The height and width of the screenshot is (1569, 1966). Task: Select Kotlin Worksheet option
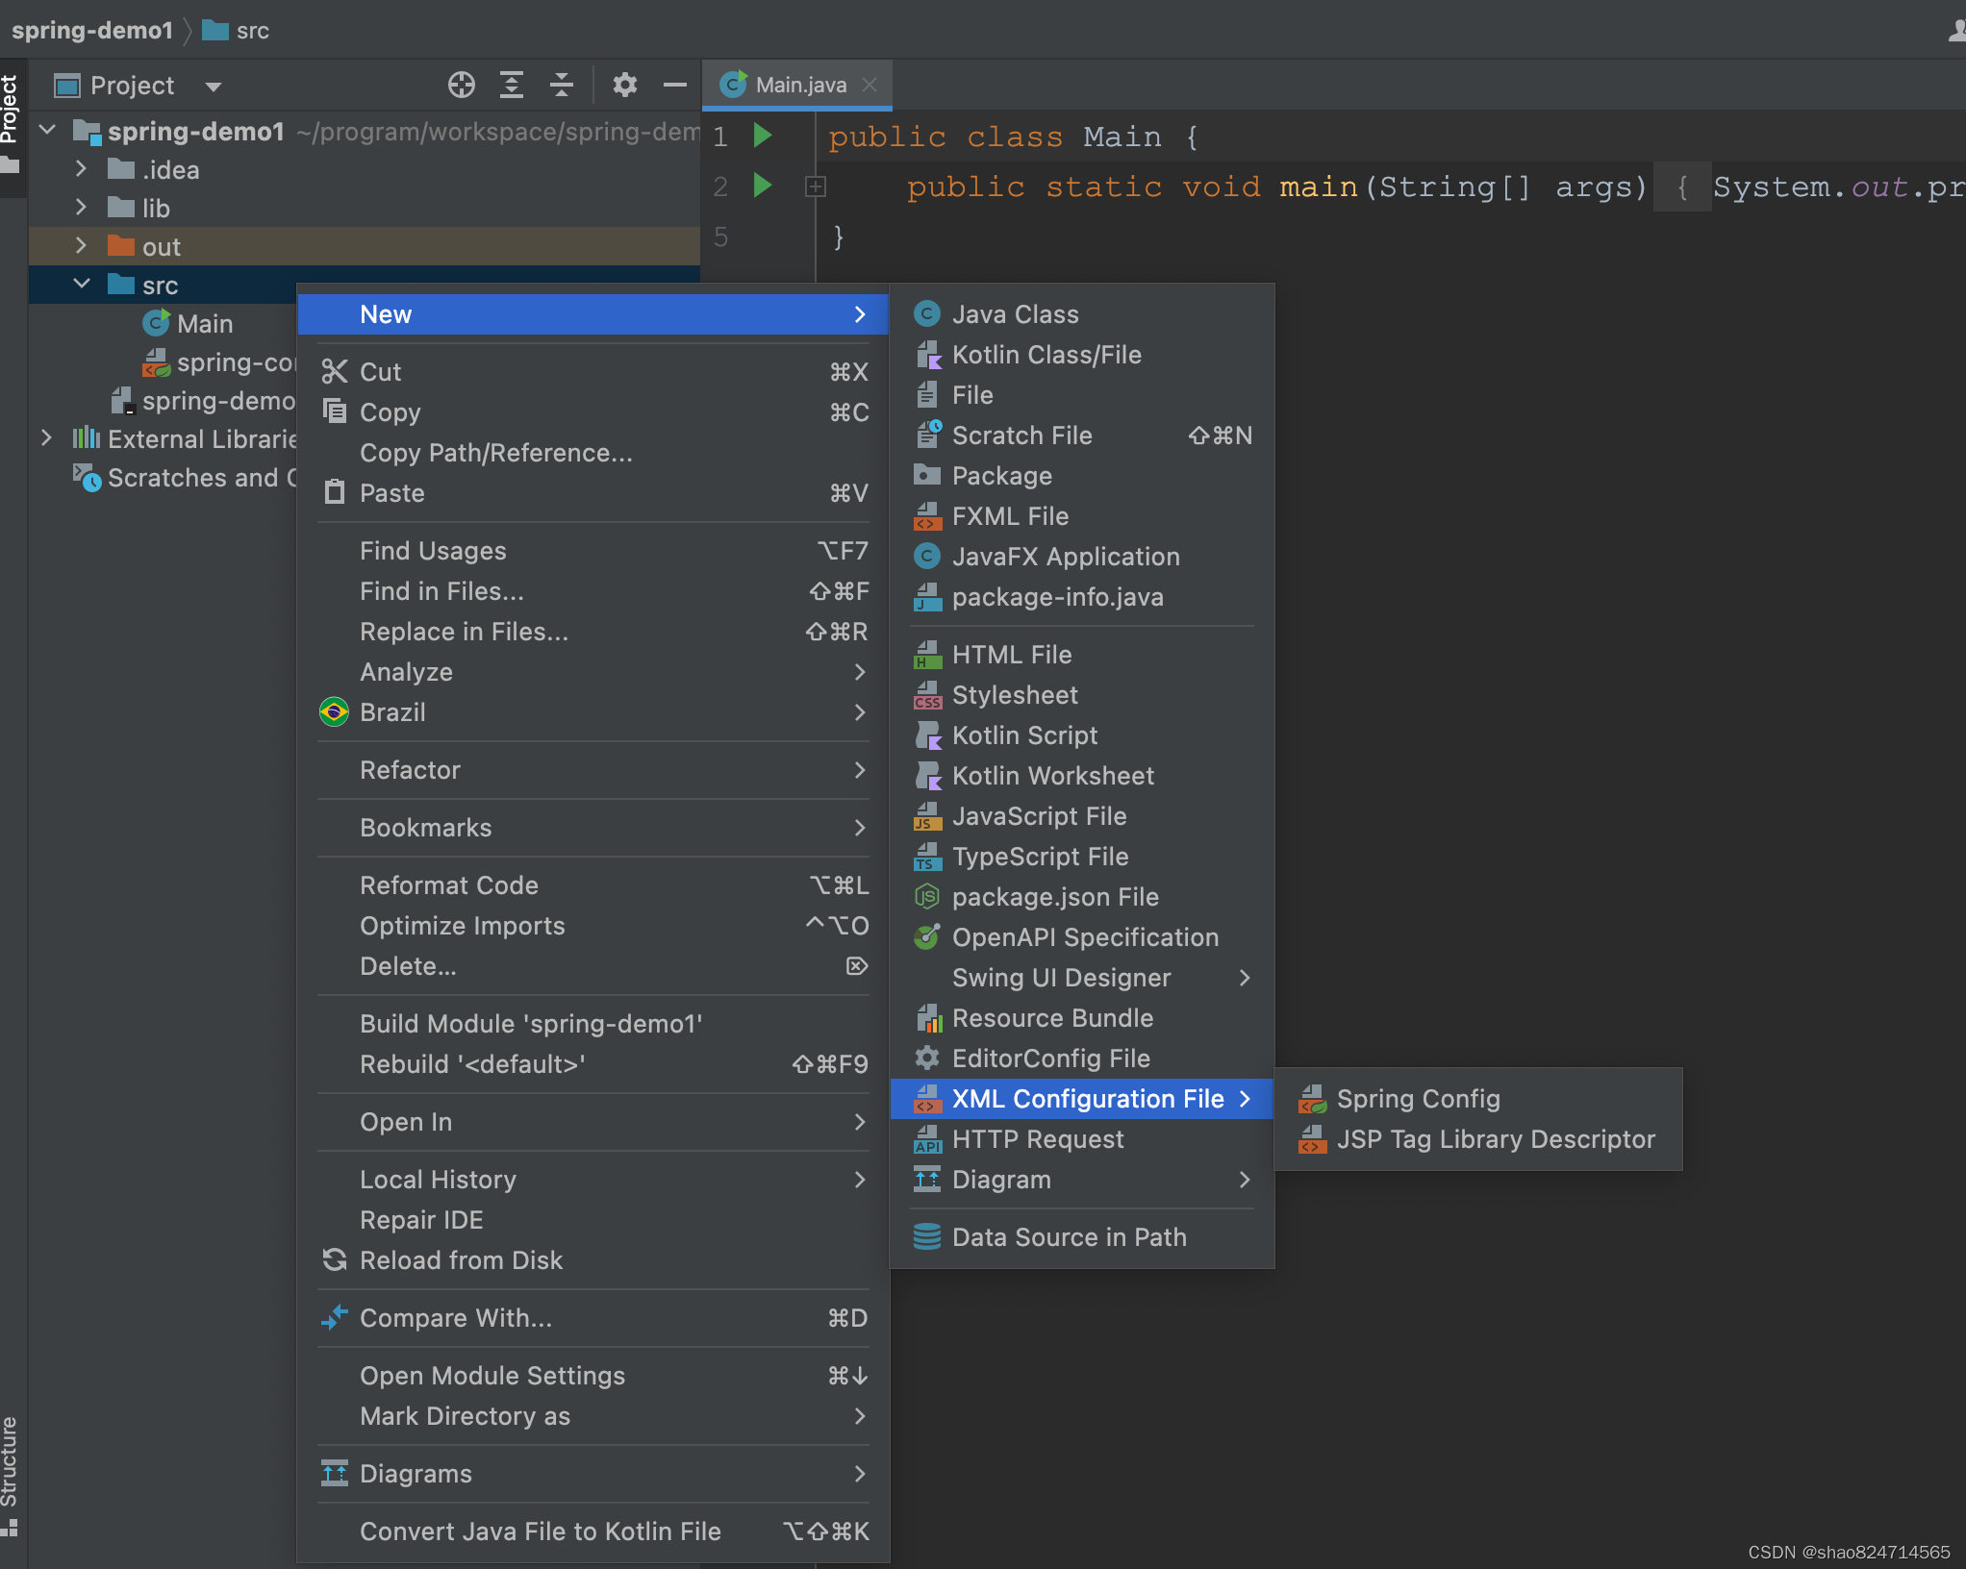[x=1082, y=776]
